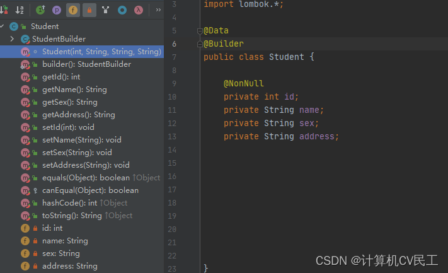Image resolution: width=448 pixels, height=273 pixels.
Task: Select setId(int): void method
Action: tap(68, 127)
